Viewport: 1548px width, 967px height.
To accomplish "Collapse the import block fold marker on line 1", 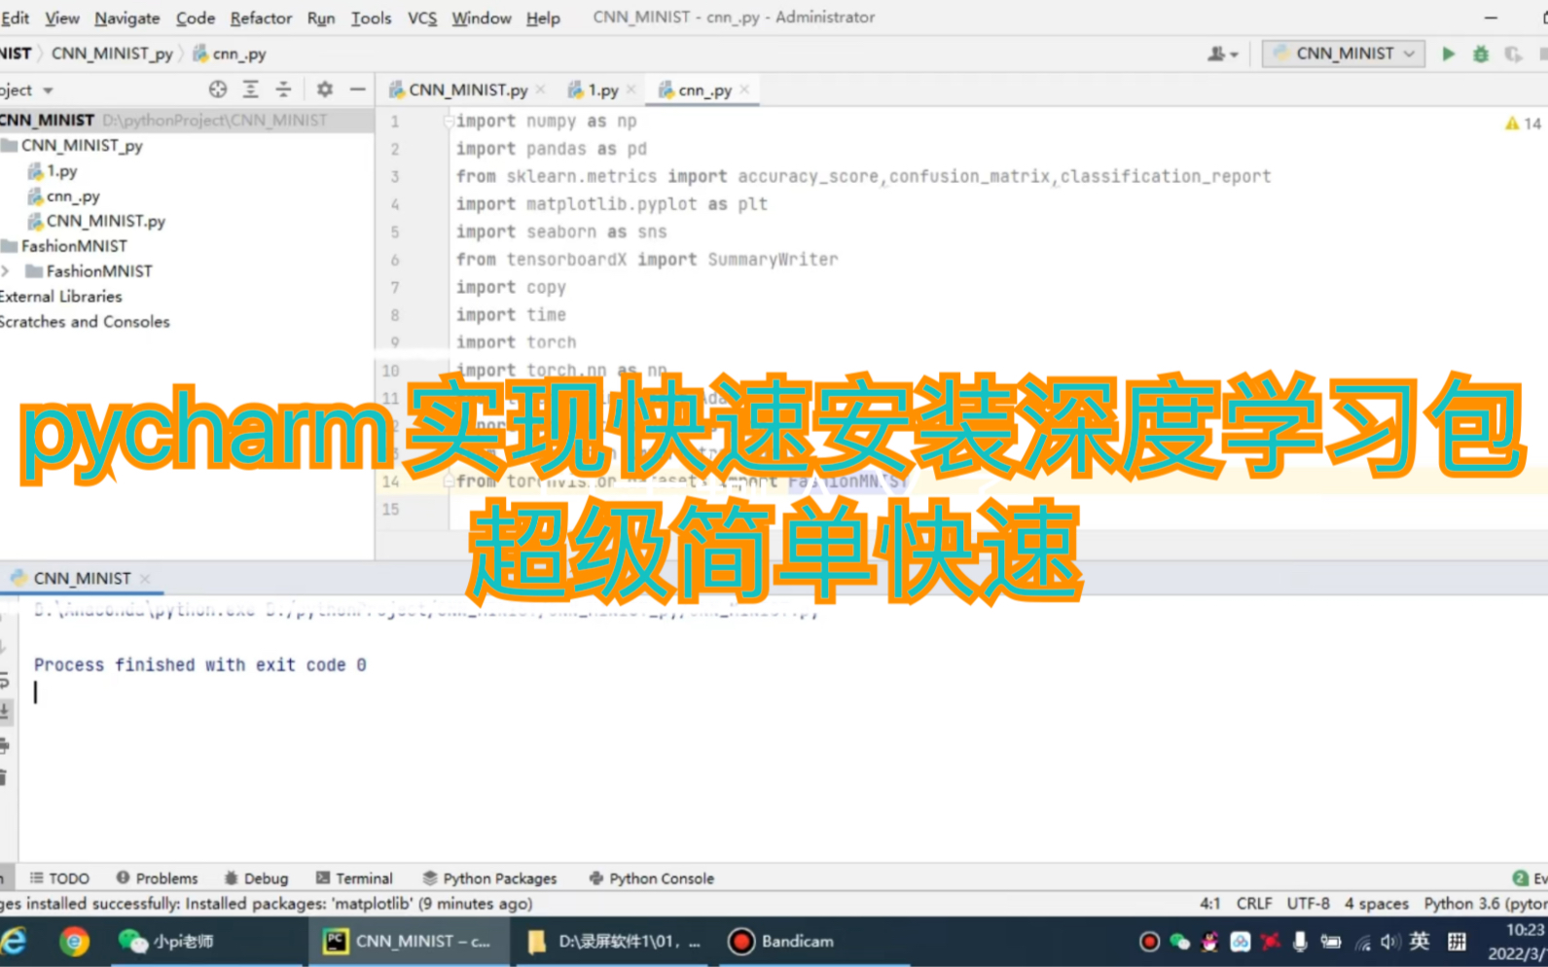I will pyautogui.click(x=449, y=122).
